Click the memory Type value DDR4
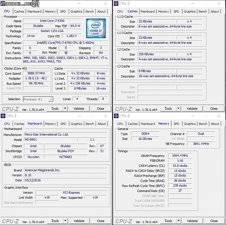The height and width of the screenshot is (225, 226). pos(145,134)
